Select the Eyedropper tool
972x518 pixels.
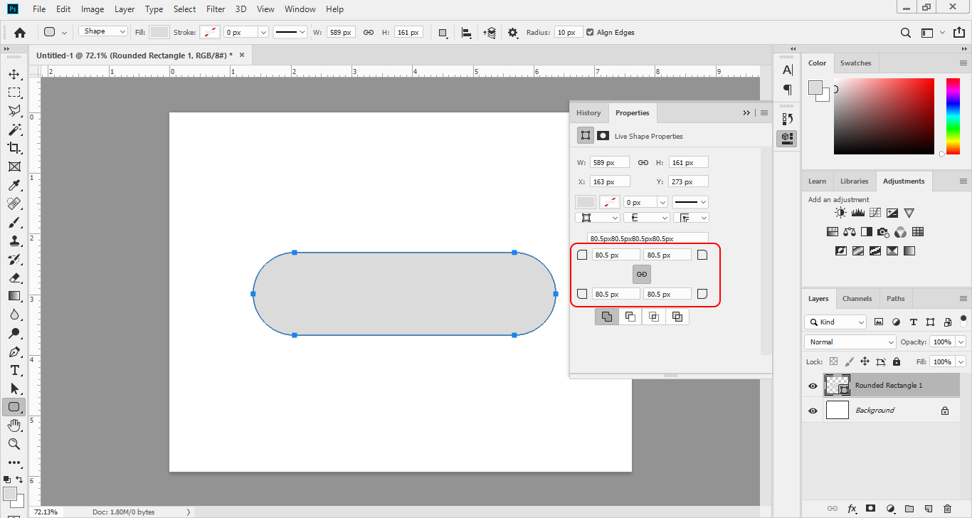point(14,185)
